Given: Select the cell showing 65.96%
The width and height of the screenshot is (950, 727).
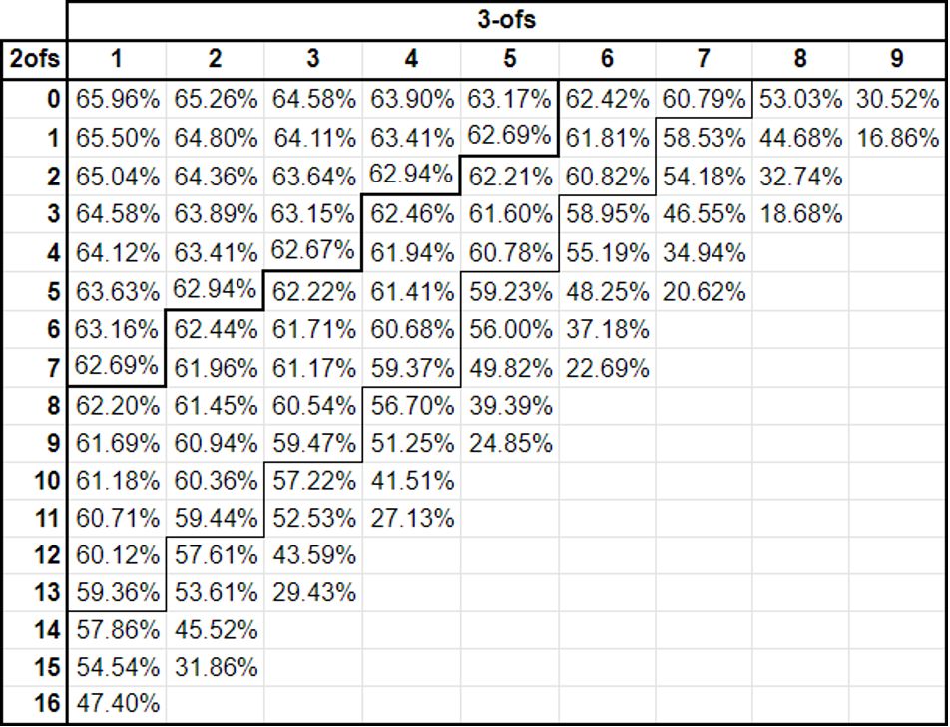Looking at the screenshot, I should [x=117, y=99].
